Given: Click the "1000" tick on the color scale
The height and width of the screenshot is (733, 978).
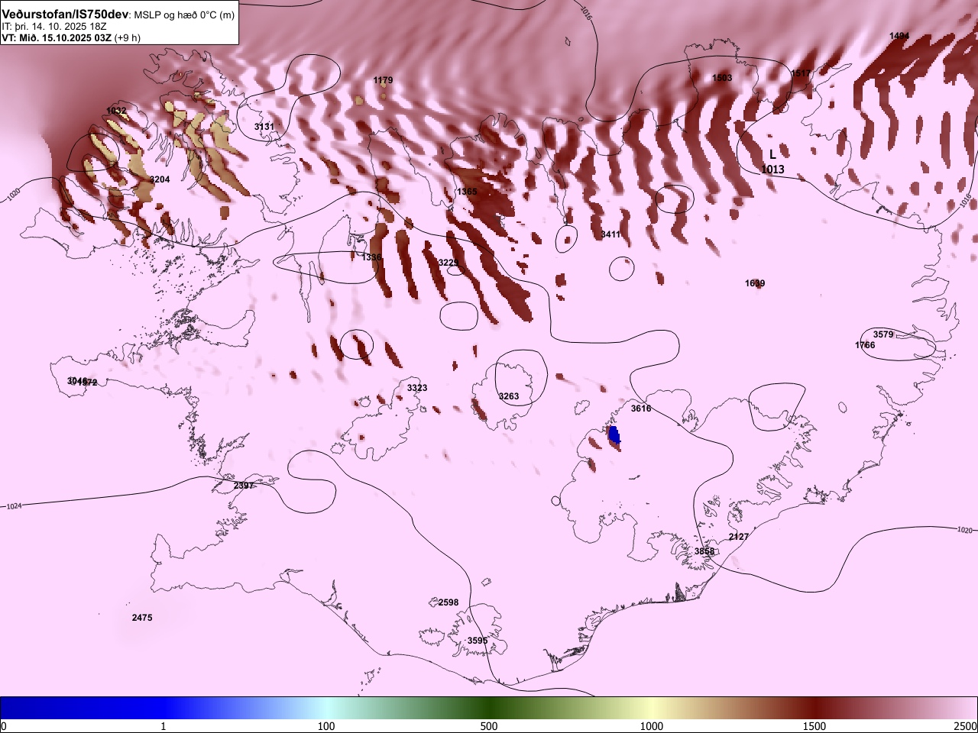Looking at the screenshot, I should tap(652, 726).
